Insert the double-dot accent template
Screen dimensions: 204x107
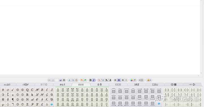pos(63,90)
